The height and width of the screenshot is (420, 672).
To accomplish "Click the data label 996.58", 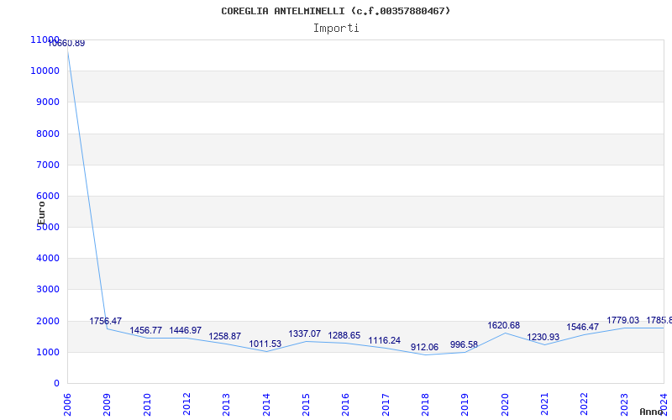I will [464, 344].
